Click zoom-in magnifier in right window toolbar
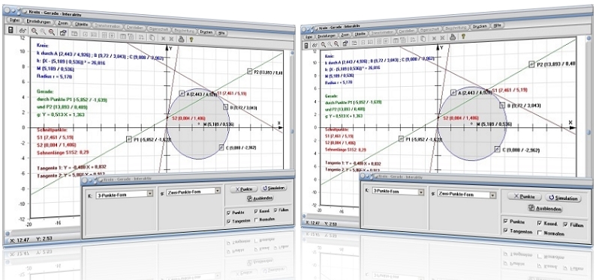This screenshot has width=596, height=280. tap(323, 44)
